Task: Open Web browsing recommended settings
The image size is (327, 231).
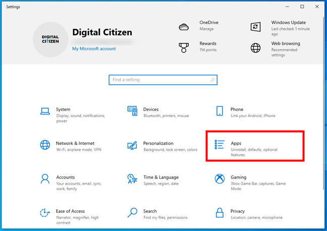Action: [284, 52]
